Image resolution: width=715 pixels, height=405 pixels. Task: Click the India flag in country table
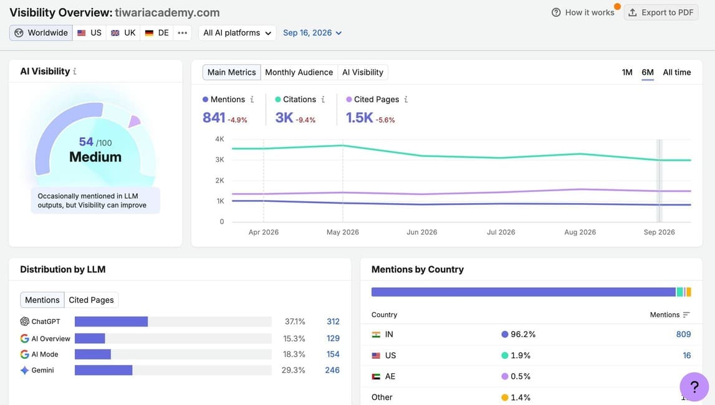(x=376, y=335)
